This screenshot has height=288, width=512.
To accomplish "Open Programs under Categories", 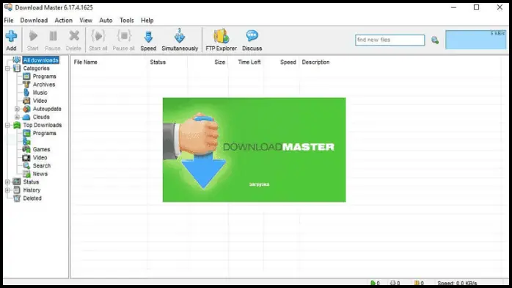I will 45,76.
